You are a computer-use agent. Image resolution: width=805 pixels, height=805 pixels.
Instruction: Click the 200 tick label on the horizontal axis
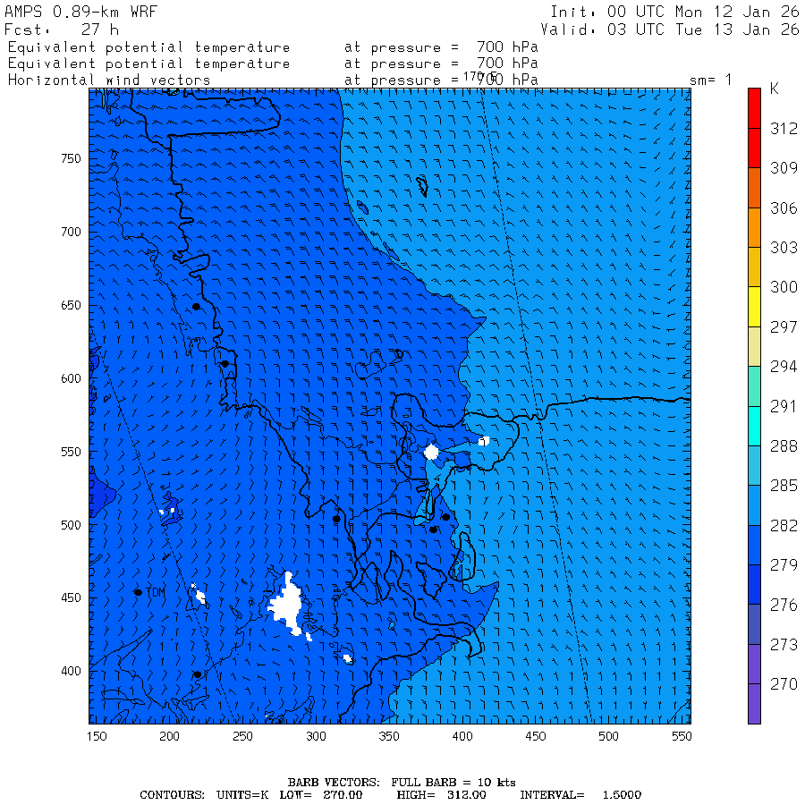click(x=169, y=736)
